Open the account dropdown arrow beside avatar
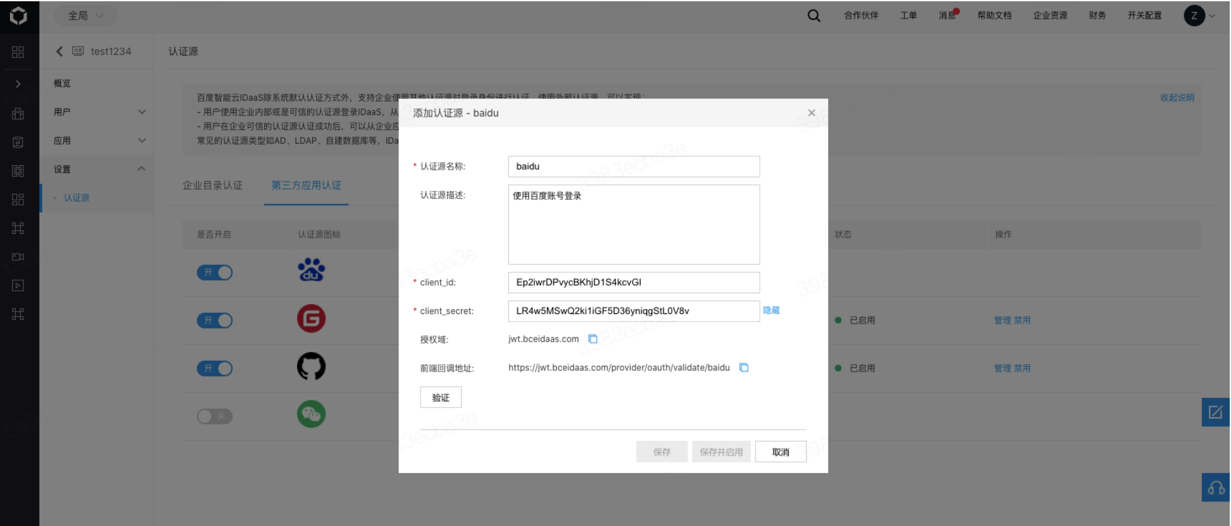 coord(1211,16)
